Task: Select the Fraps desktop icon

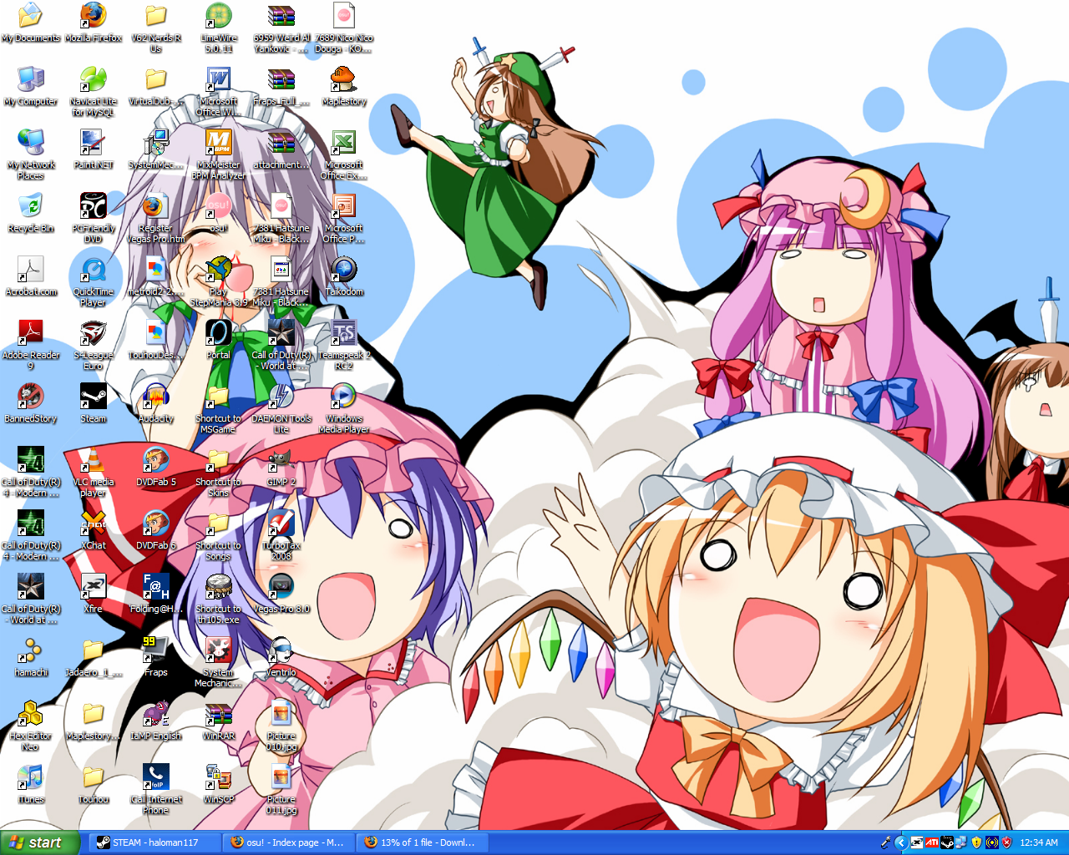Action: click(156, 650)
